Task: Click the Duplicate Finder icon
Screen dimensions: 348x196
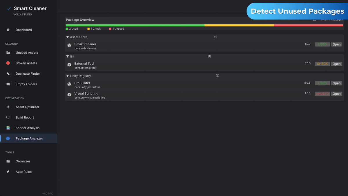Action: [x=9, y=73]
